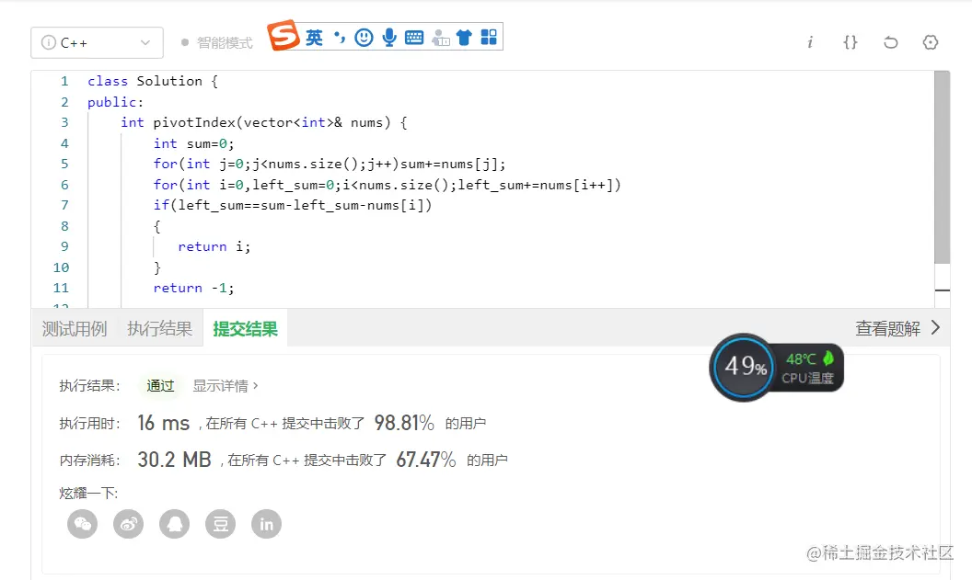Click the Sogou S logo icon
Image resolution: width=972 pixels, height=580 pixels.
283,35
